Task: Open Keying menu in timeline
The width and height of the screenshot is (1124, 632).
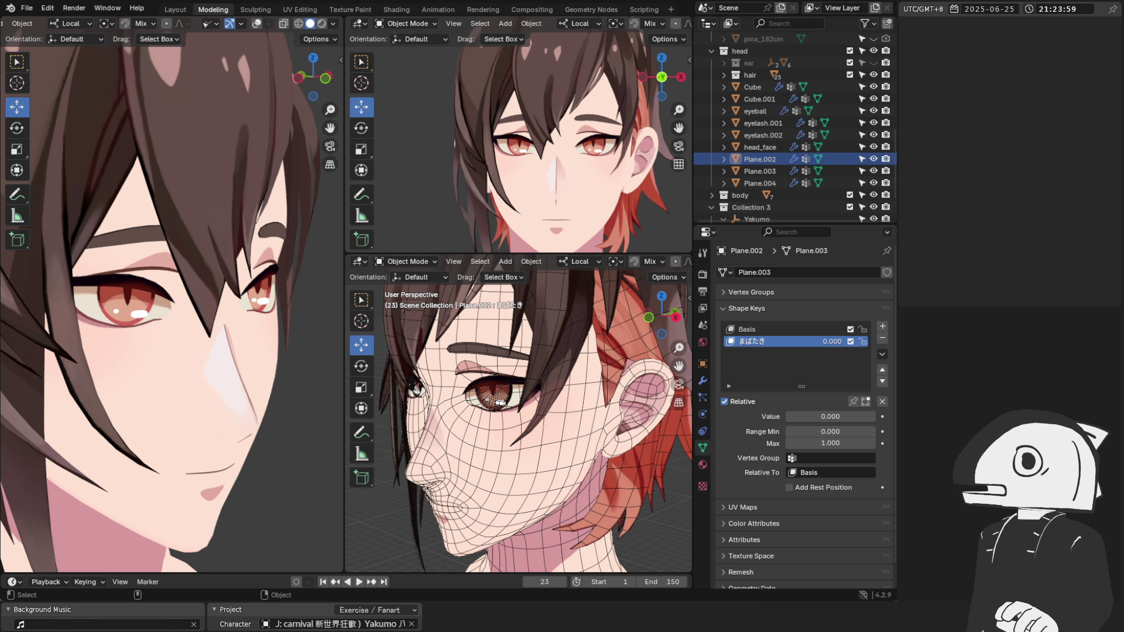Action: point(89,582)
